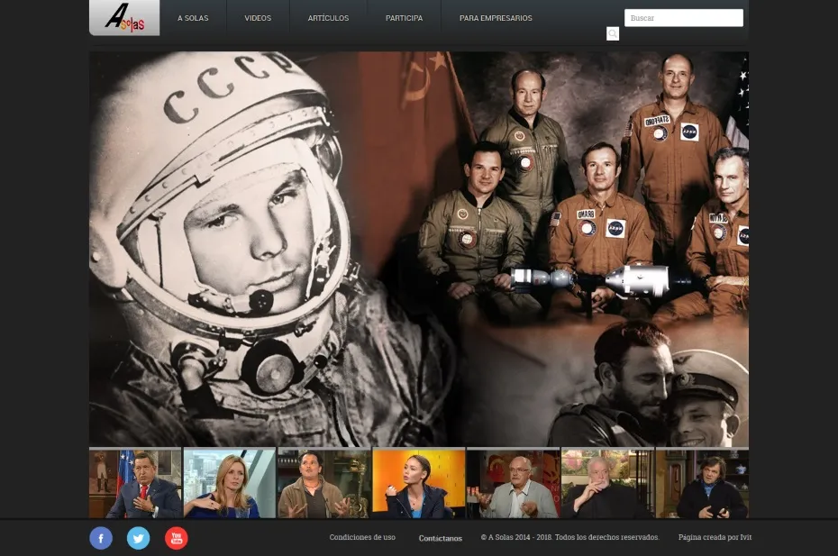Open the Facebook page icon
The width and height of the screenshot is (838, 556).
tap(101, 539)
